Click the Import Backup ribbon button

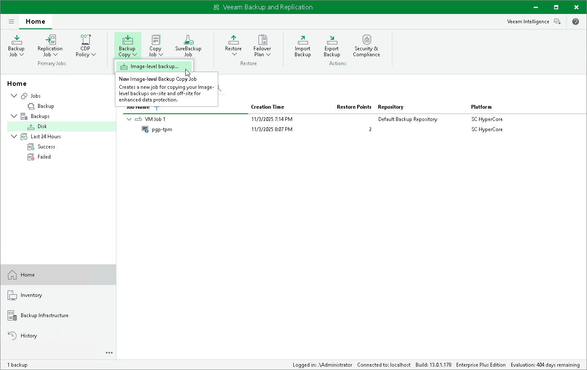303,46
